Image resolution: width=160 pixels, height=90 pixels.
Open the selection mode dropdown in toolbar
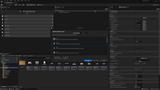tap(9, 5)
